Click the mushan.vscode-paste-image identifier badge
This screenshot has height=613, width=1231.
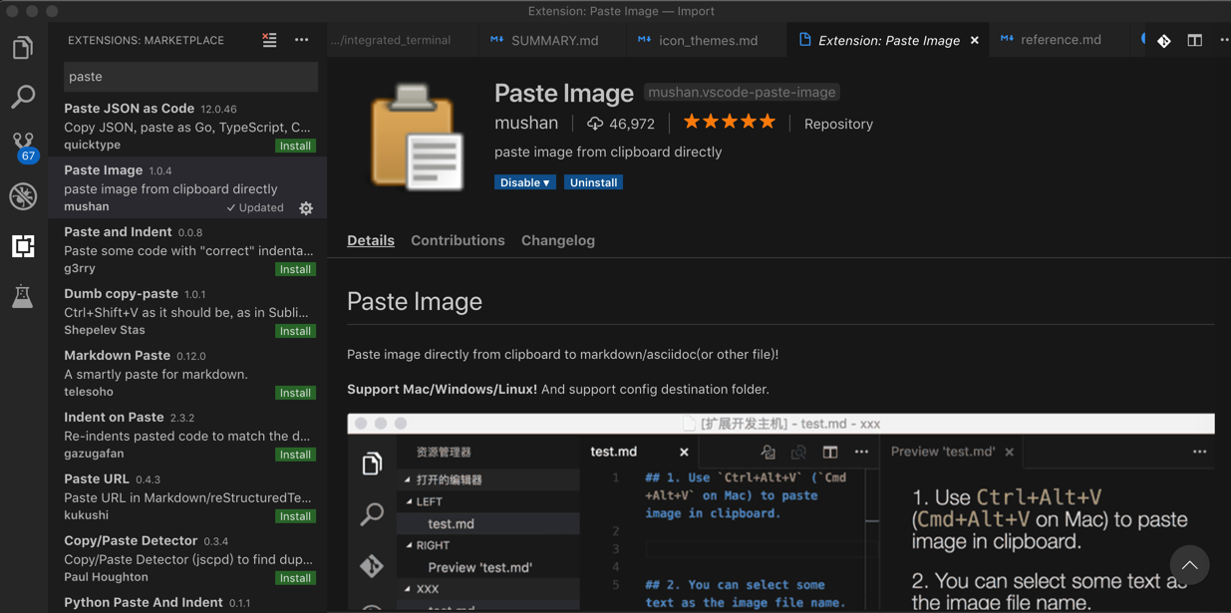pyautogui.click(x=742, y=92)
